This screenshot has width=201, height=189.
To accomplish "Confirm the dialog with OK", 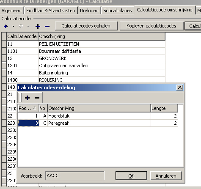I will tap(131, 176).
